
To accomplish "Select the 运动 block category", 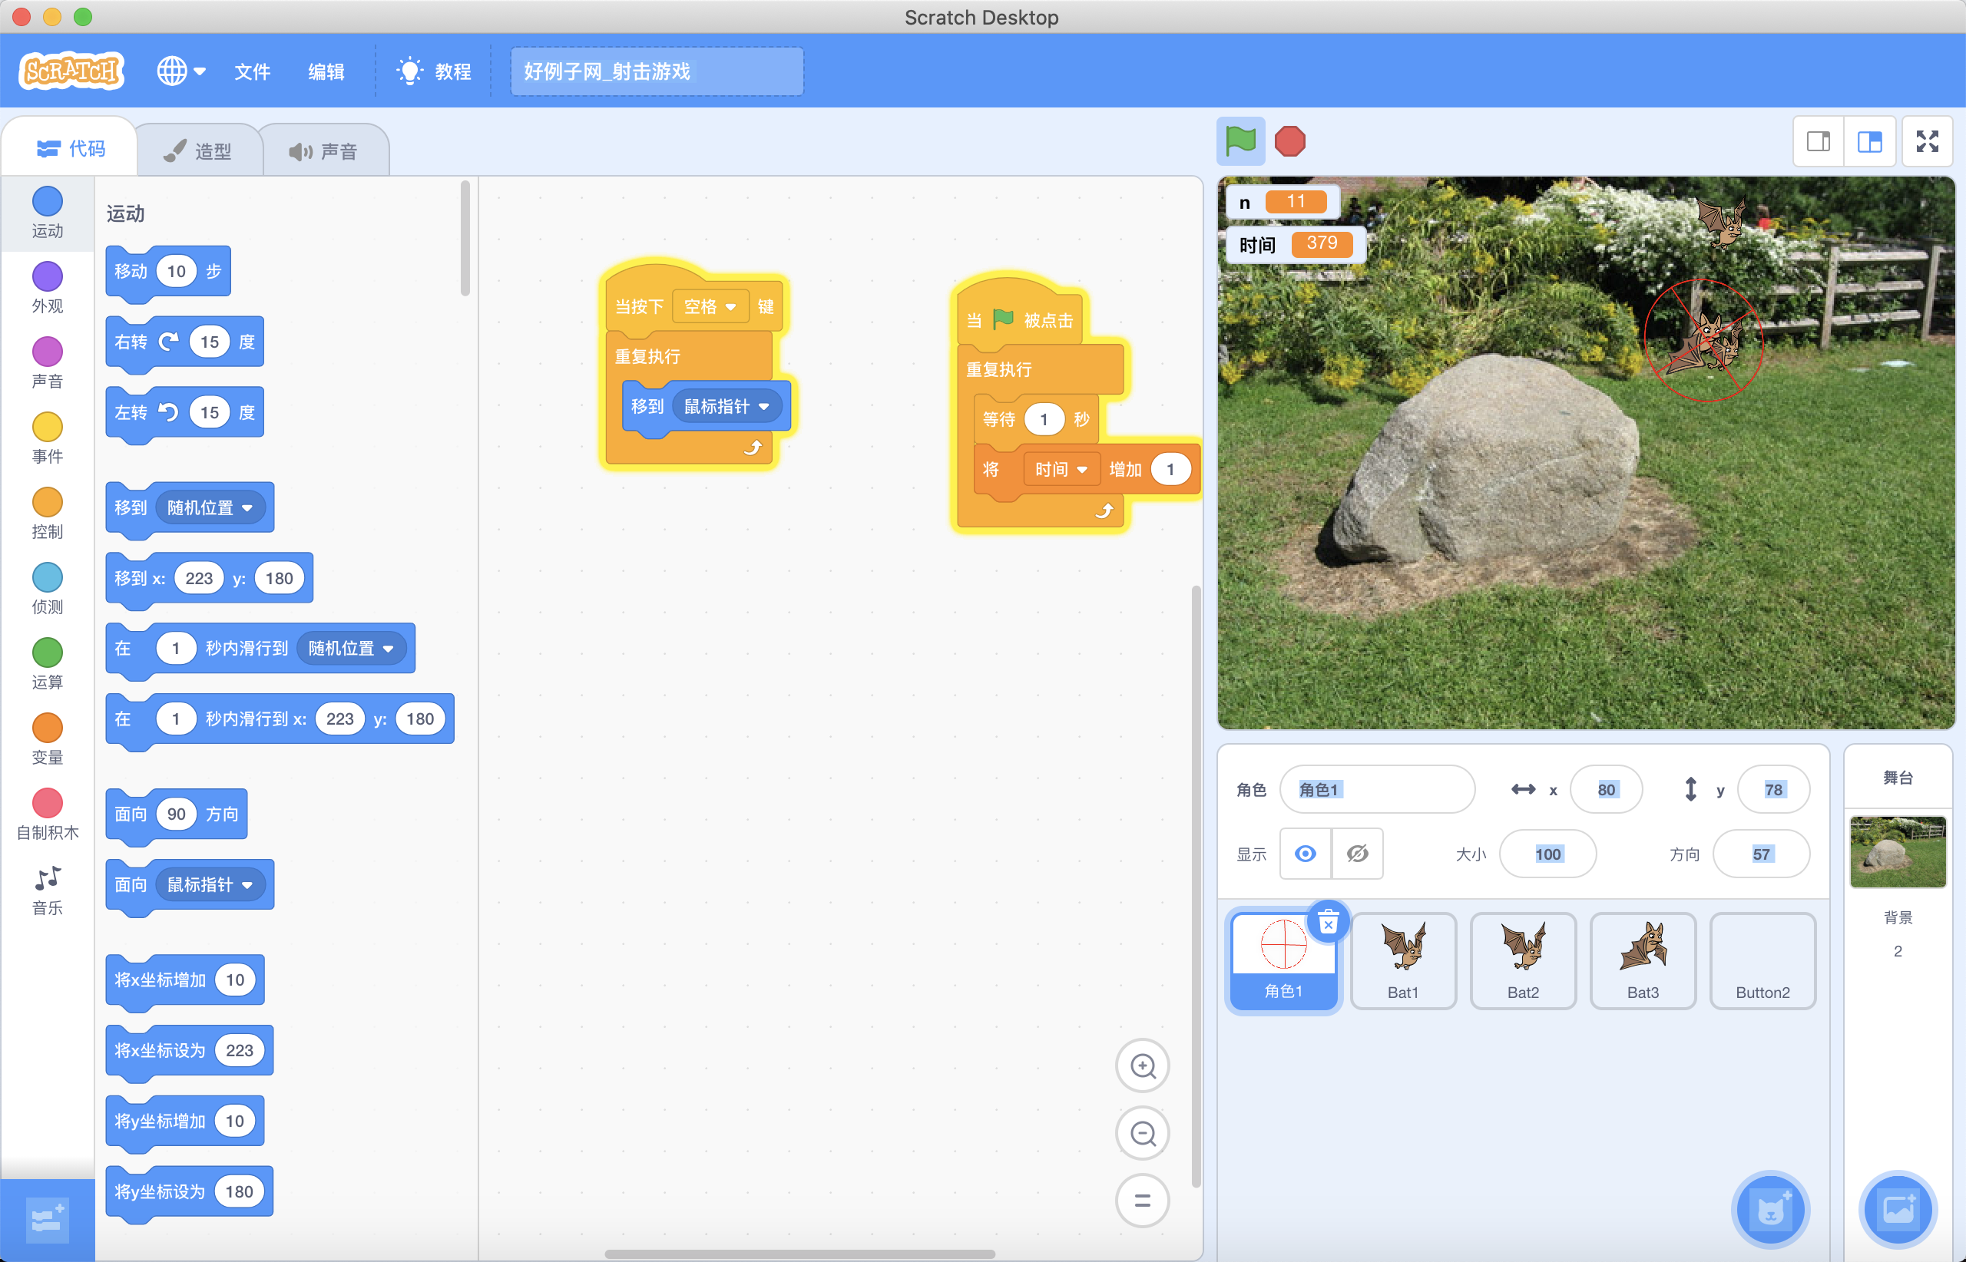I will tap(48, 212).
